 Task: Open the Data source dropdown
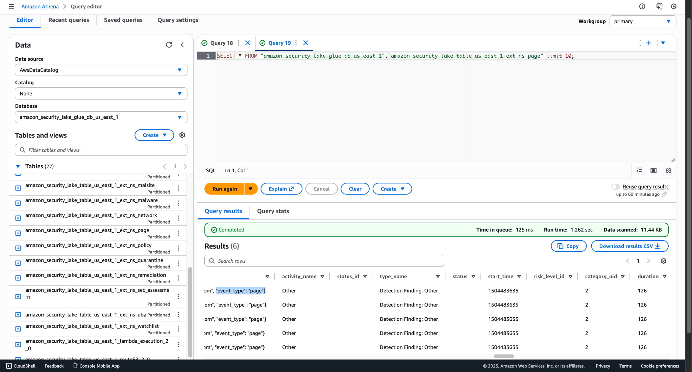[101, 70]
